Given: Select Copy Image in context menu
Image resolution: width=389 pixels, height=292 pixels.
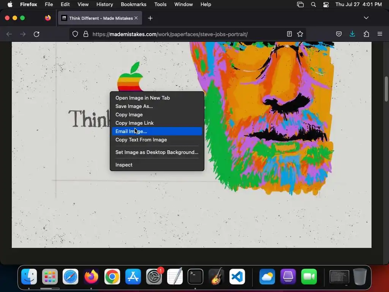Looking at the screenshot, I should tap(157, 115).
